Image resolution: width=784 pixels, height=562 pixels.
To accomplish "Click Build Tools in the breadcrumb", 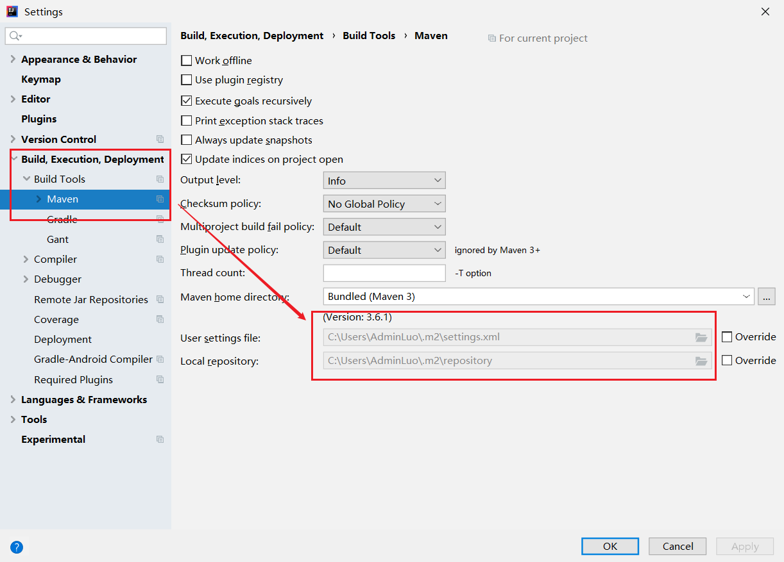I will point(369,36).
